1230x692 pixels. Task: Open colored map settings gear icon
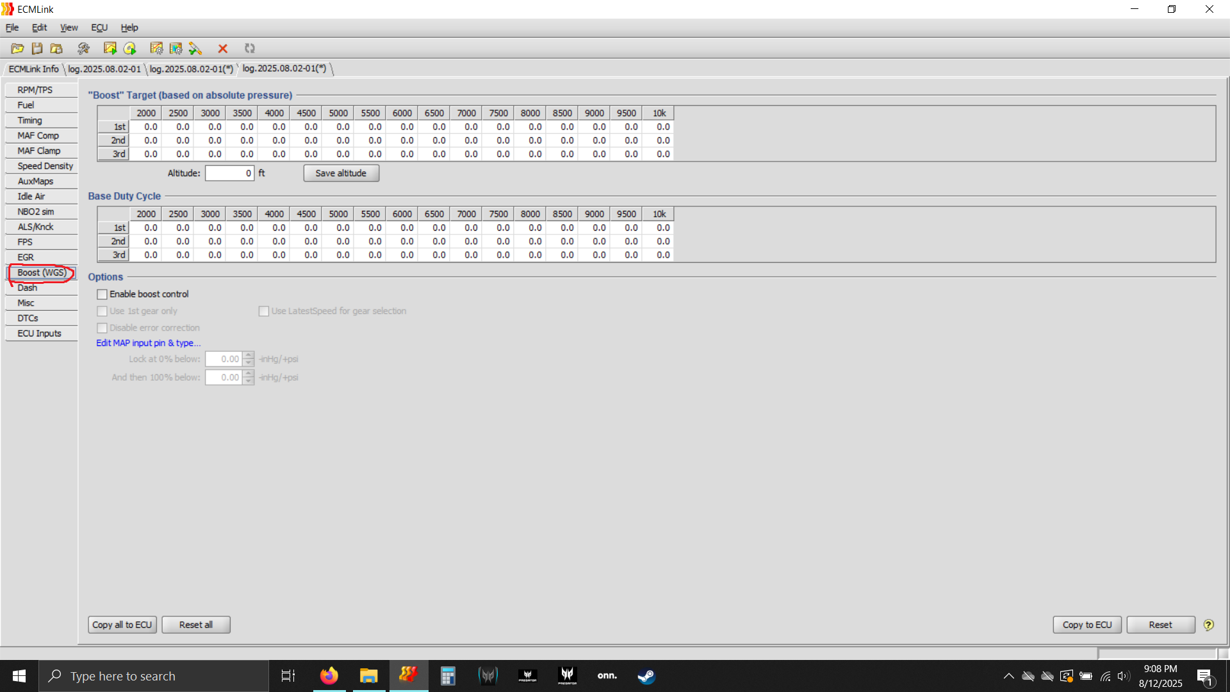pyautogui.click(x=176, y=49)
